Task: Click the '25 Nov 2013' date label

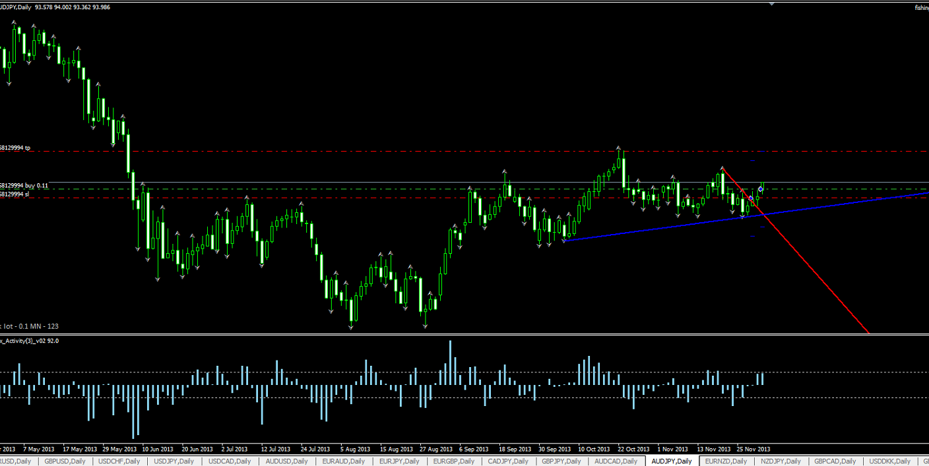Action: (x=753, y=449)
